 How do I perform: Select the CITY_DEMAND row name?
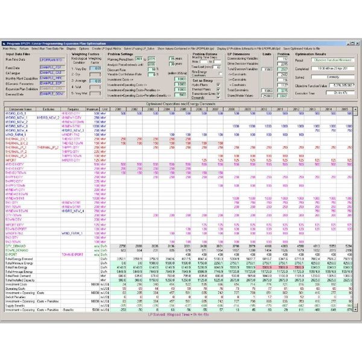click(16, 246)
